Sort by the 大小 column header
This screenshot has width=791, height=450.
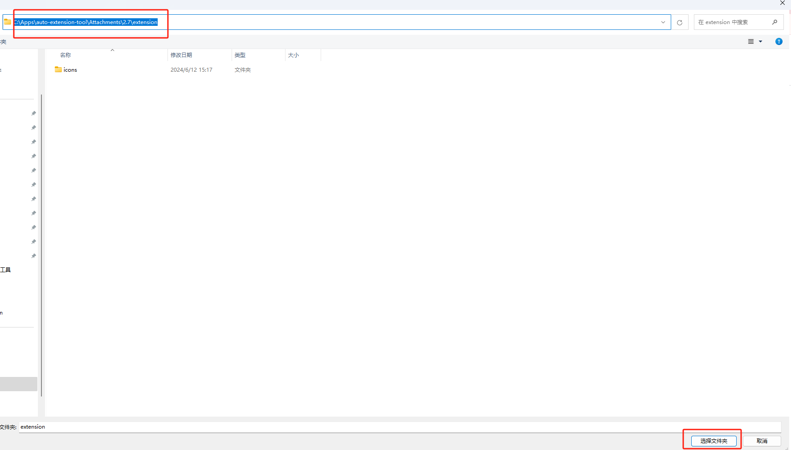tap(294, 55)
